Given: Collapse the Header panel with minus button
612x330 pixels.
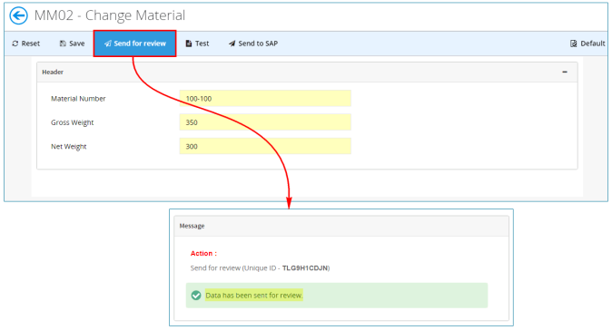Looking at the screenshot, I should [x=565, y=73].
